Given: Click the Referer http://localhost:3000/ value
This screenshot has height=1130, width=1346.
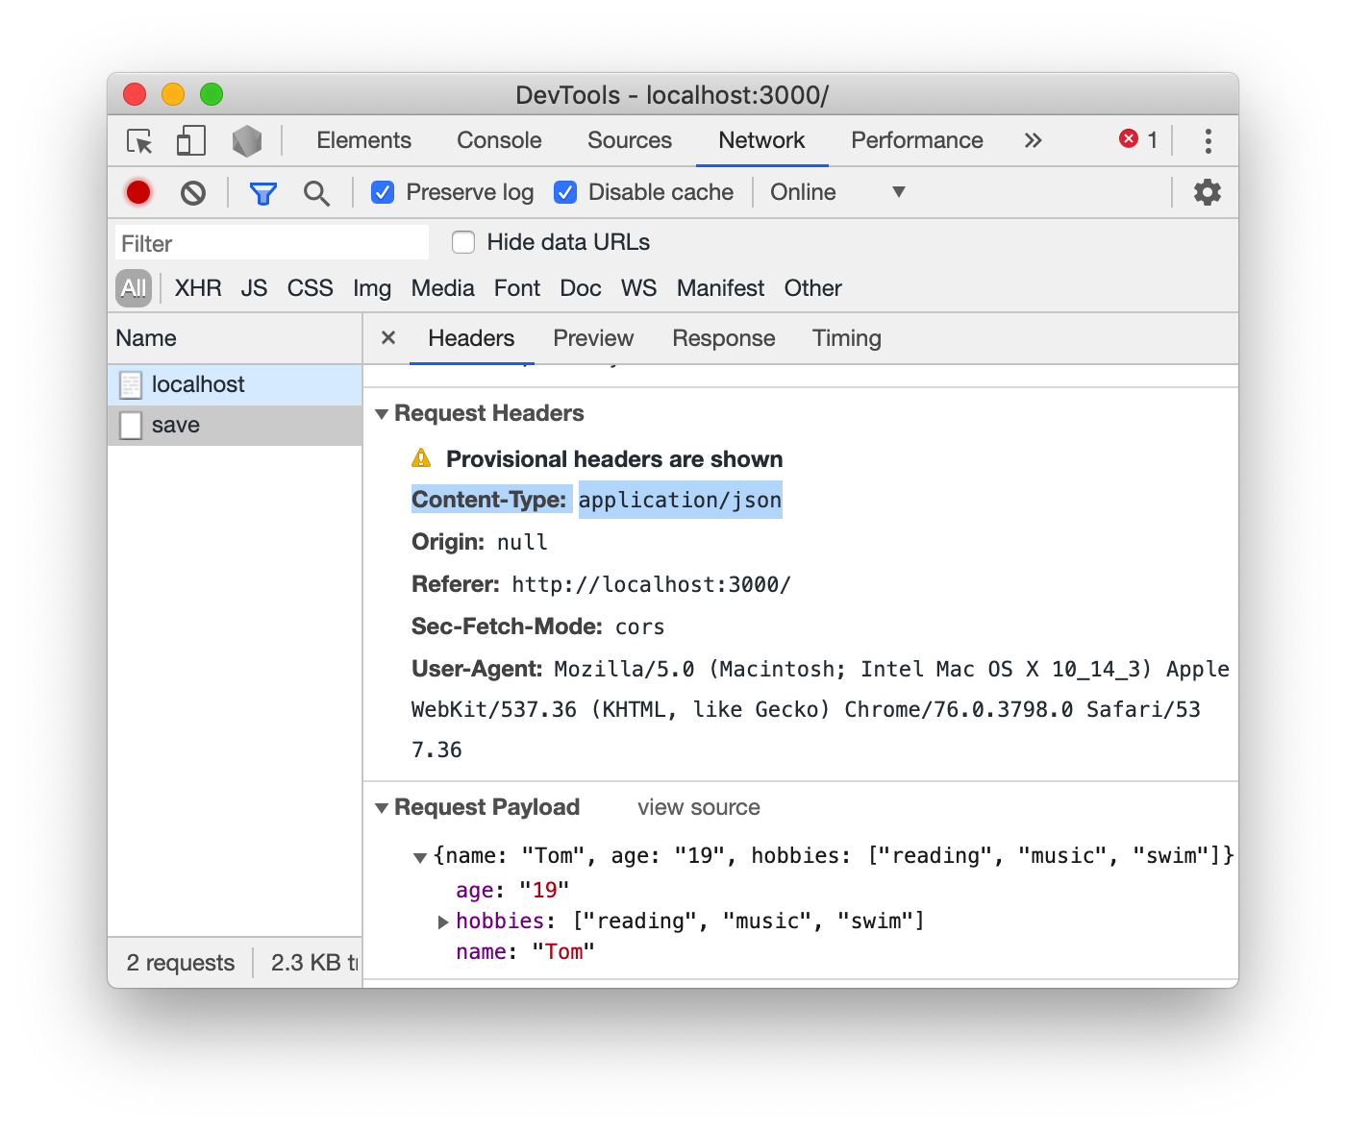Looking at the screenshot, I should click(x=651, y=584).
